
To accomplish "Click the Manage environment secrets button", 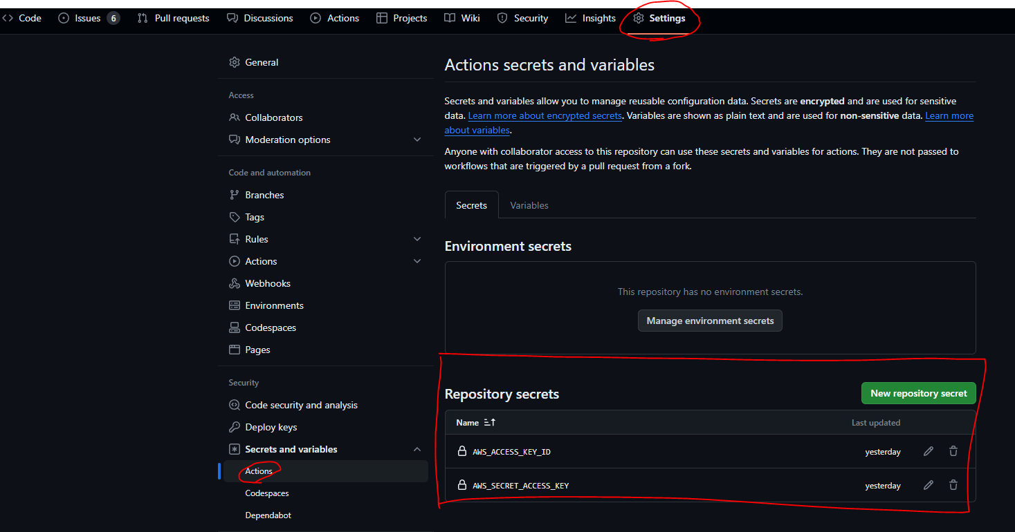I will pos(710,321).
